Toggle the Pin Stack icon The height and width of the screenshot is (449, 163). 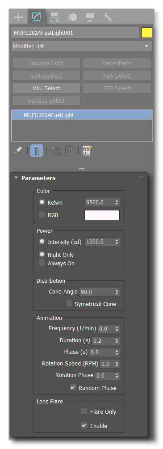click(18, 150)
